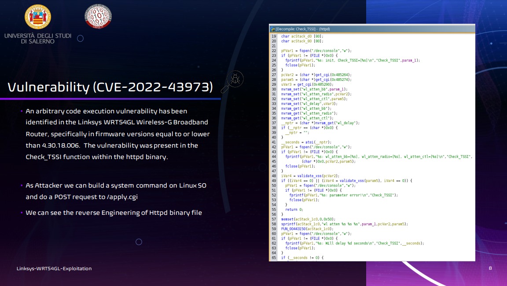Click the slide title Vulnerability (CVE-2022-43973)
This screenshot has height=286, width=507.
(110, 87)
